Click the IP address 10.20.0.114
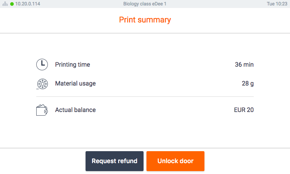290x174 pixels. click(28, 4)
